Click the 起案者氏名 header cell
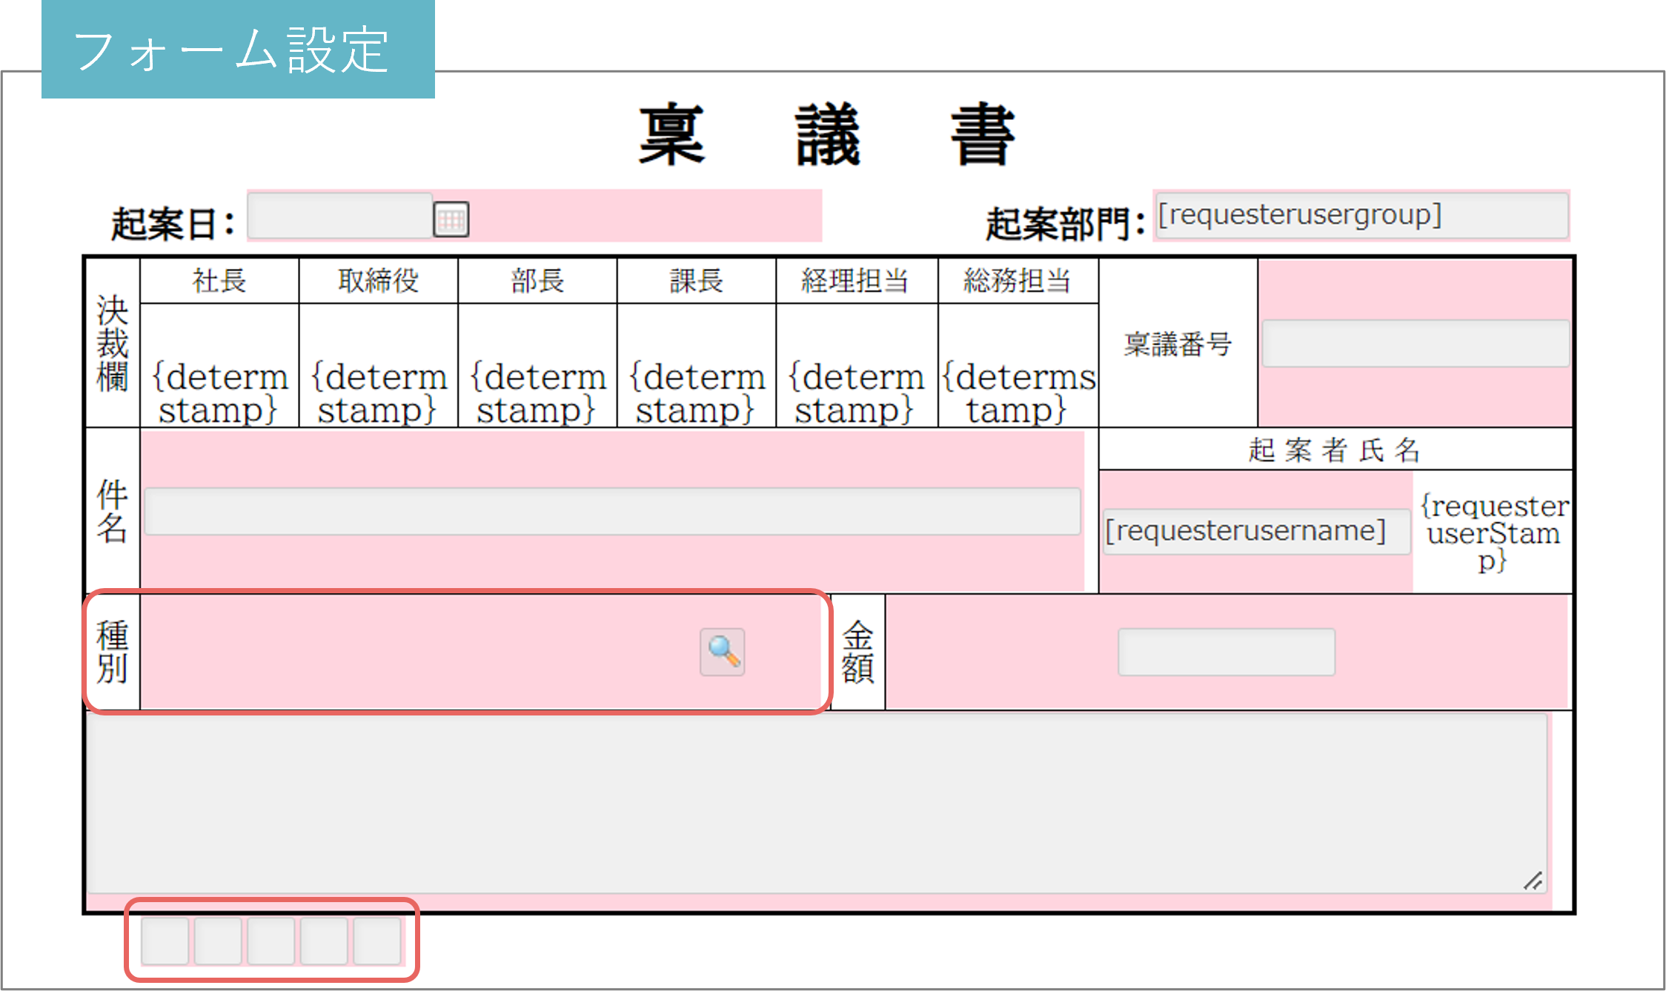The width and height of the screenshot is (1666, 991). click(1335, 450)
